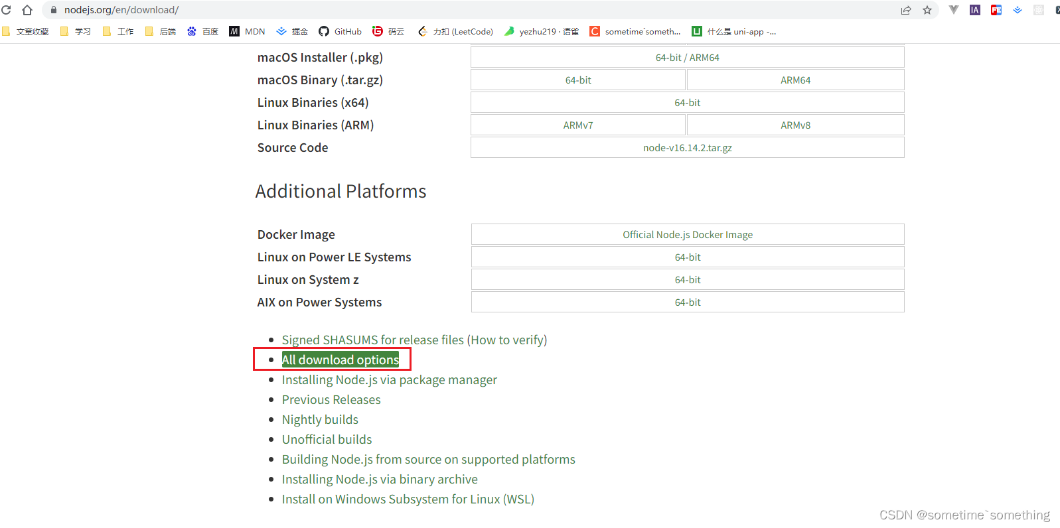Image resolution: width=1060 pixels, height=528 pixels.
Task: Click the Docker Image label
Action: 296,235
